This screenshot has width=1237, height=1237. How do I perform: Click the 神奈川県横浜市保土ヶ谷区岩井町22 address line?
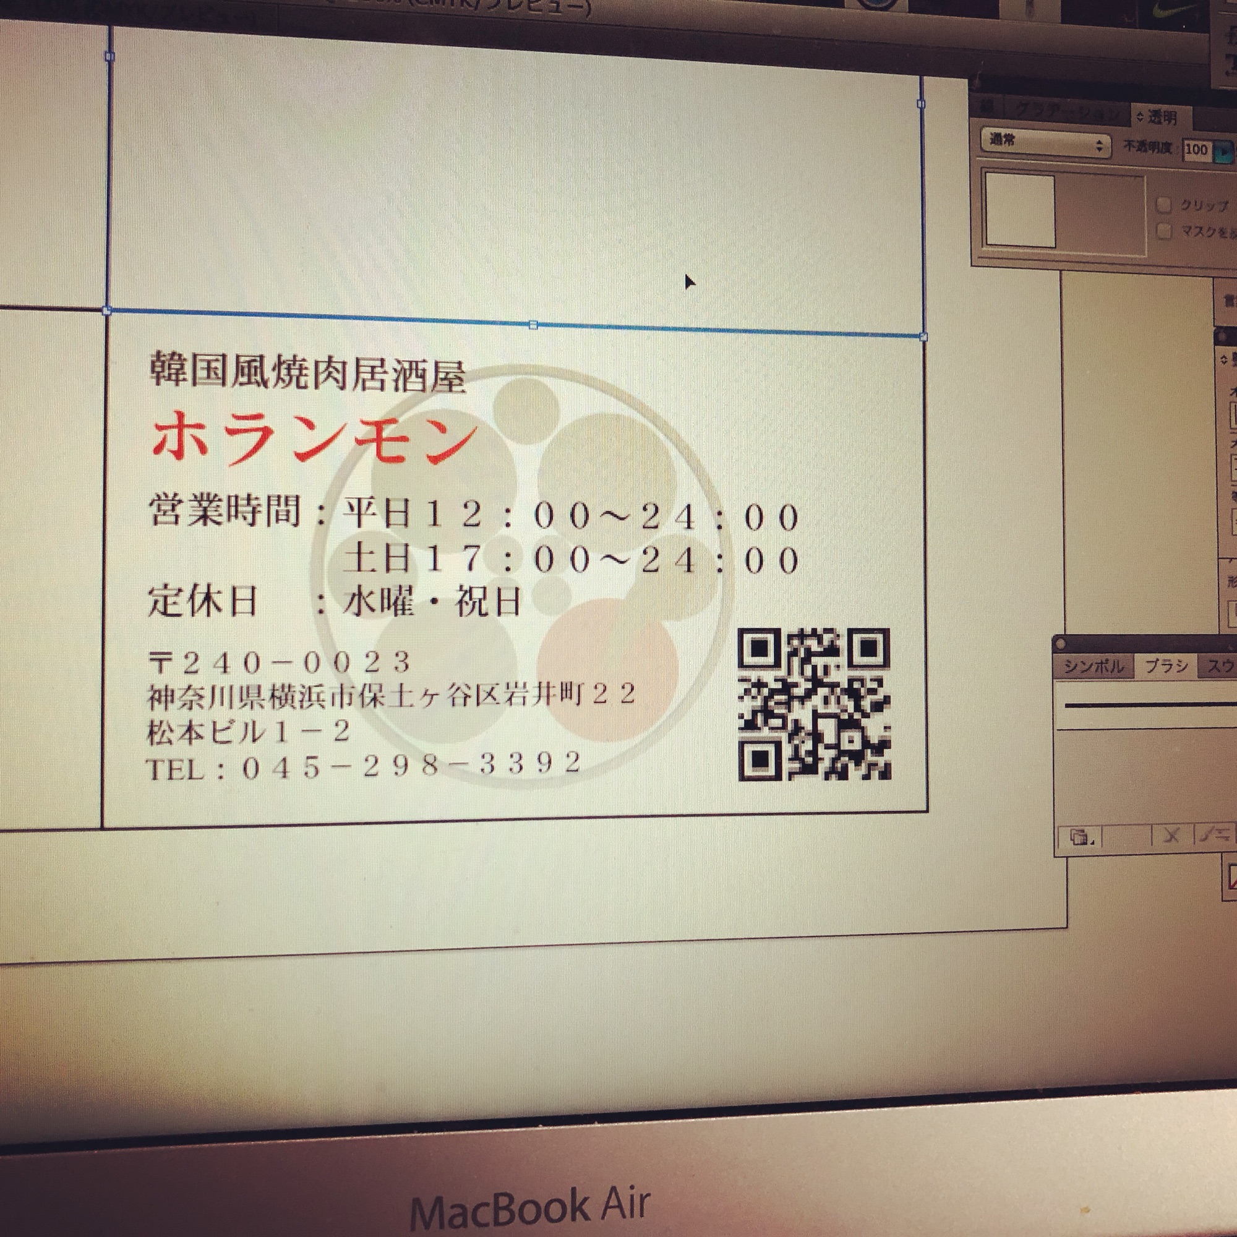pyautogui.click(x=392, y=696)
